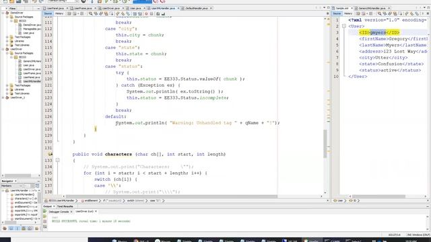Select startDocument method in Navigator list
This screenshot has height=242, width=431.
26,218
